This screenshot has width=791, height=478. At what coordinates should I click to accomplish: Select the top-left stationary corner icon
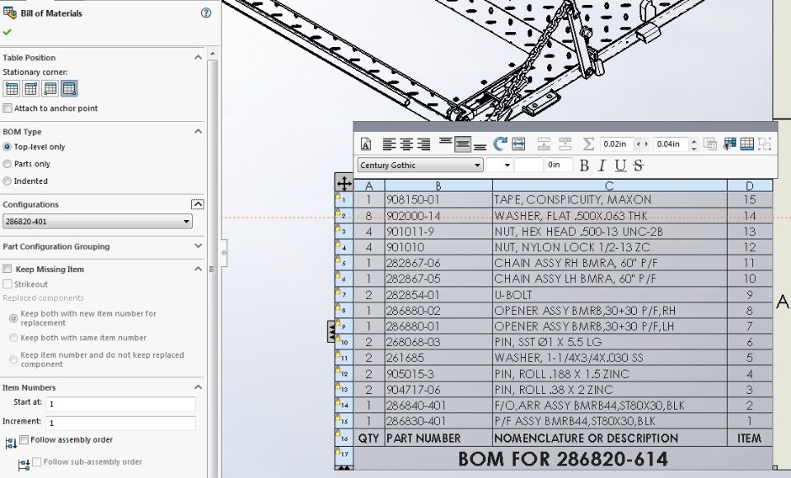[11, 89]
